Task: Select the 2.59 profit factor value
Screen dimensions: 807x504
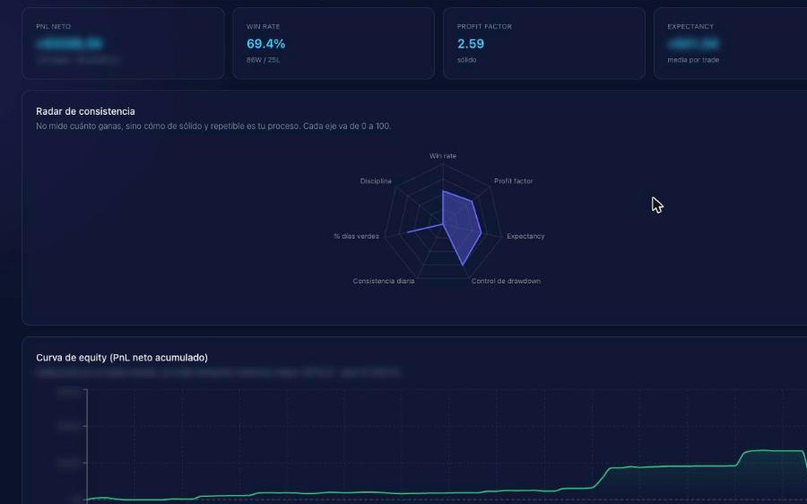Action: click(x=471, y=44)
